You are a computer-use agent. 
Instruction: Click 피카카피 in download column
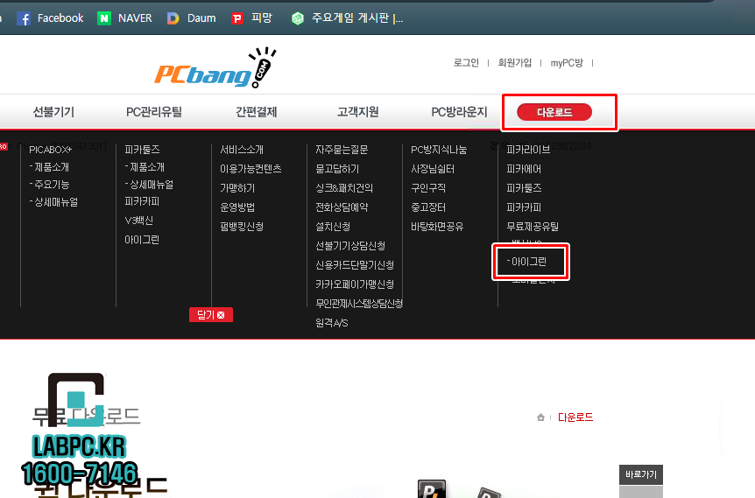coord(524,207)
